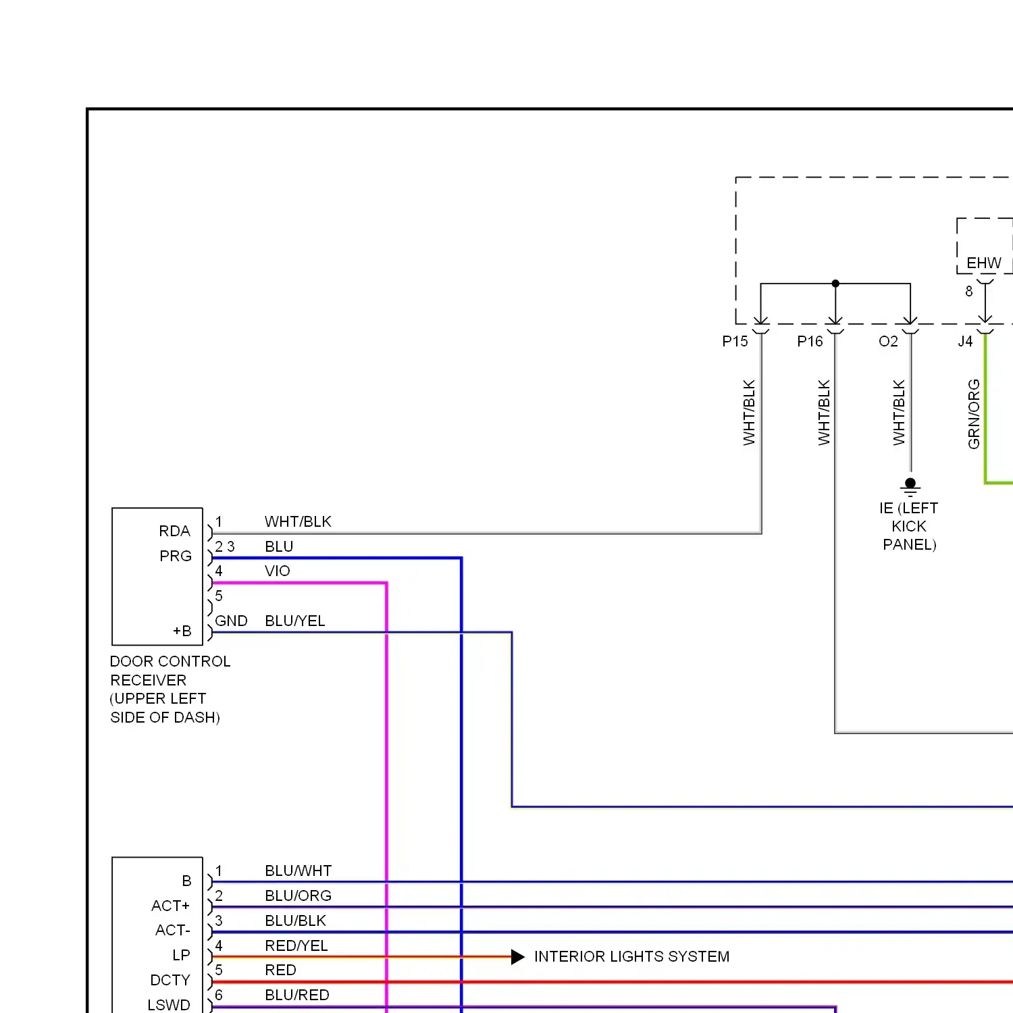Click the RED/YEL wire label

296,945
